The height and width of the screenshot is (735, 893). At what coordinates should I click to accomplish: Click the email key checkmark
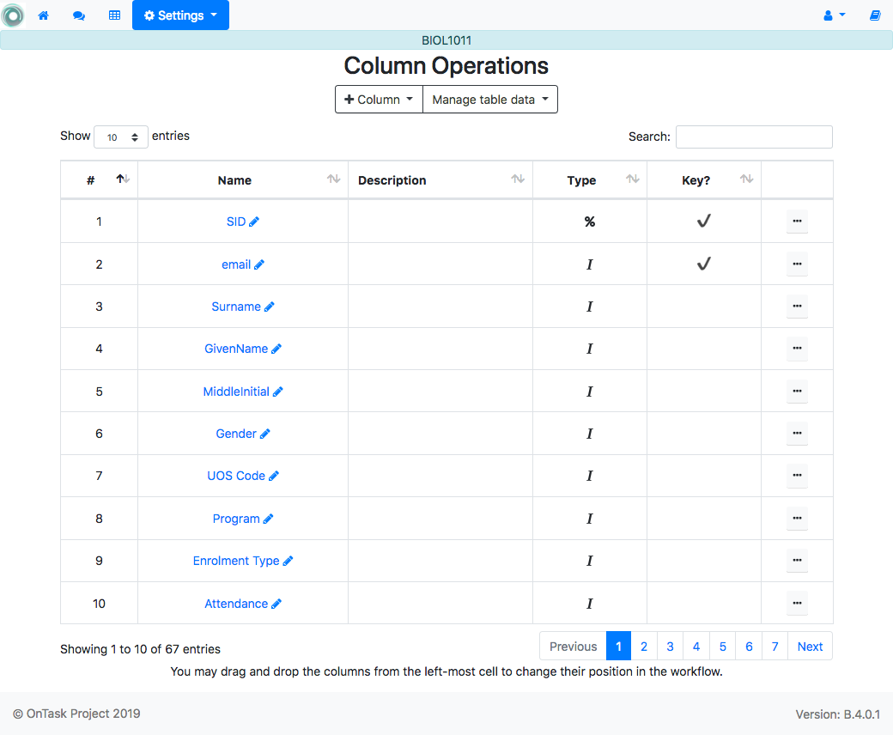pyautogui.click(x=704, y=264)
